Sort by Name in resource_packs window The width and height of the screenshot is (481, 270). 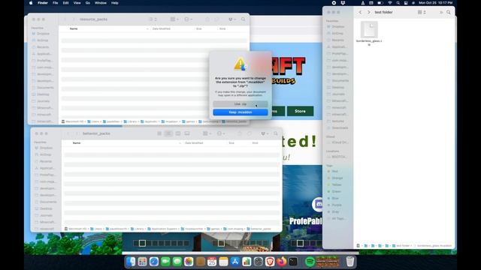coord(74,28)
